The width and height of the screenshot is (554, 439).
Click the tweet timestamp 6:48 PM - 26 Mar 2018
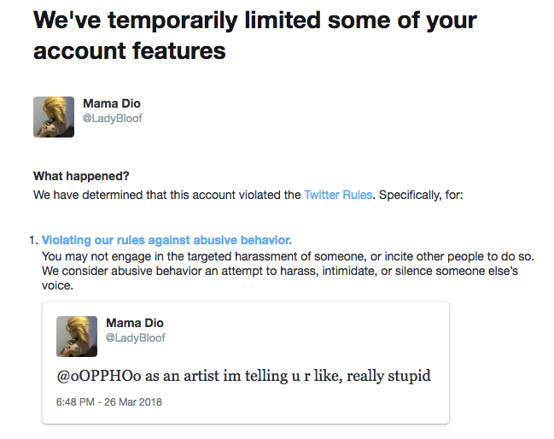[109, 401]
